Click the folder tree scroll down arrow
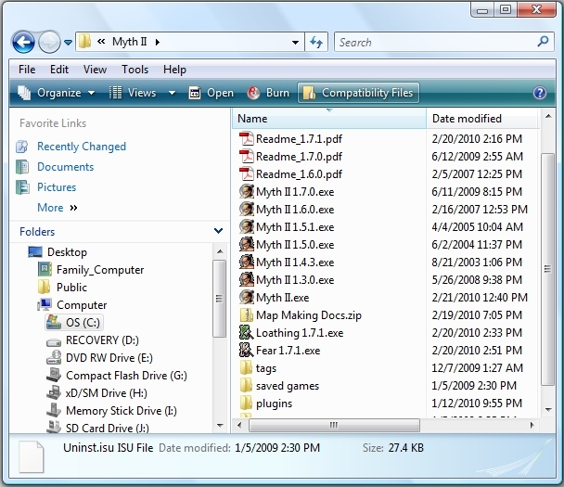The height and width of the screenshot is (487, 564). [220, 426]
